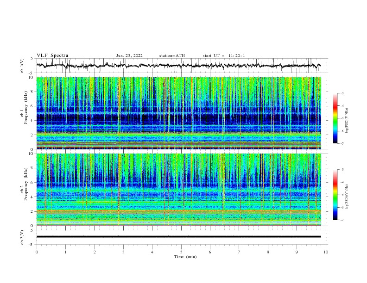This screenshot has width=367, height=283.
Task: Click the "-5" tick on ch.1 colorbar
Action: coord(342,118)
